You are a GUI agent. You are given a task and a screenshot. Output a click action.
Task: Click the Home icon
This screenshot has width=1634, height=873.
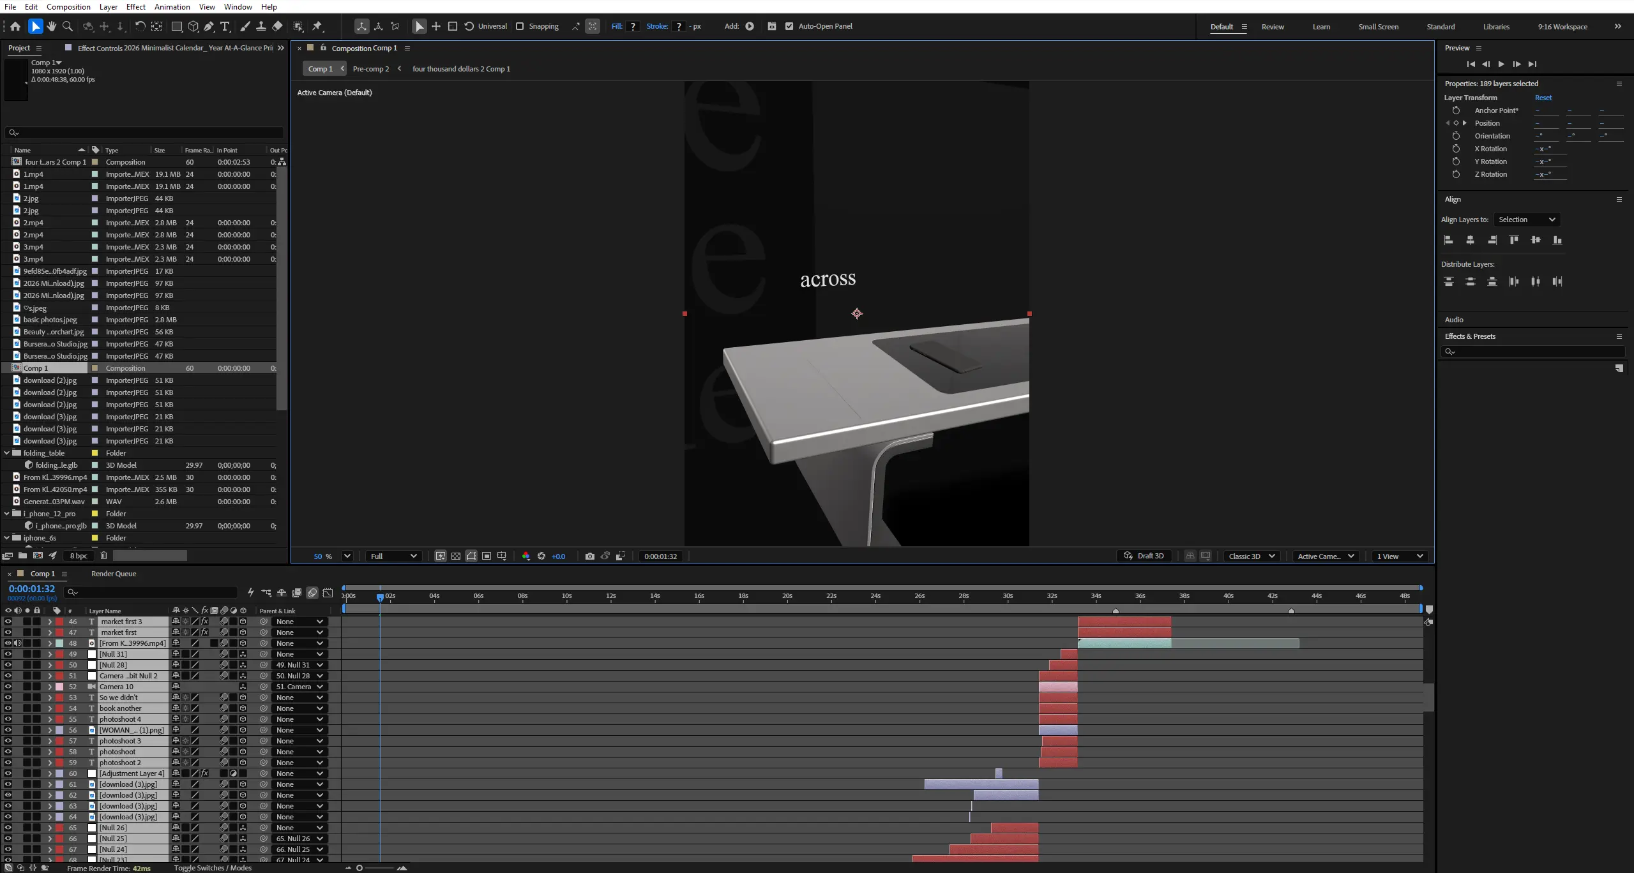tap(15, 26)
